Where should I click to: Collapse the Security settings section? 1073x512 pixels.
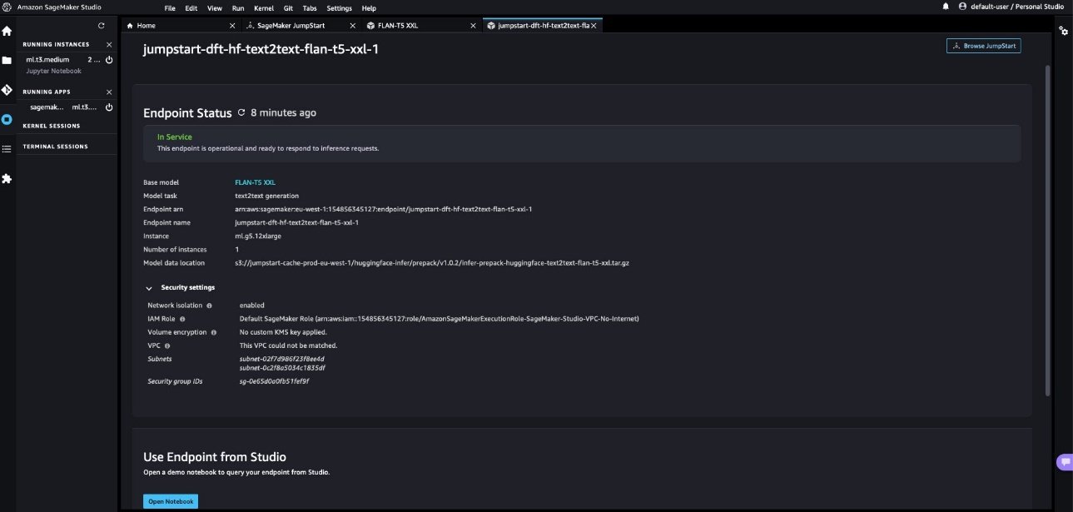tap(149, 288)
